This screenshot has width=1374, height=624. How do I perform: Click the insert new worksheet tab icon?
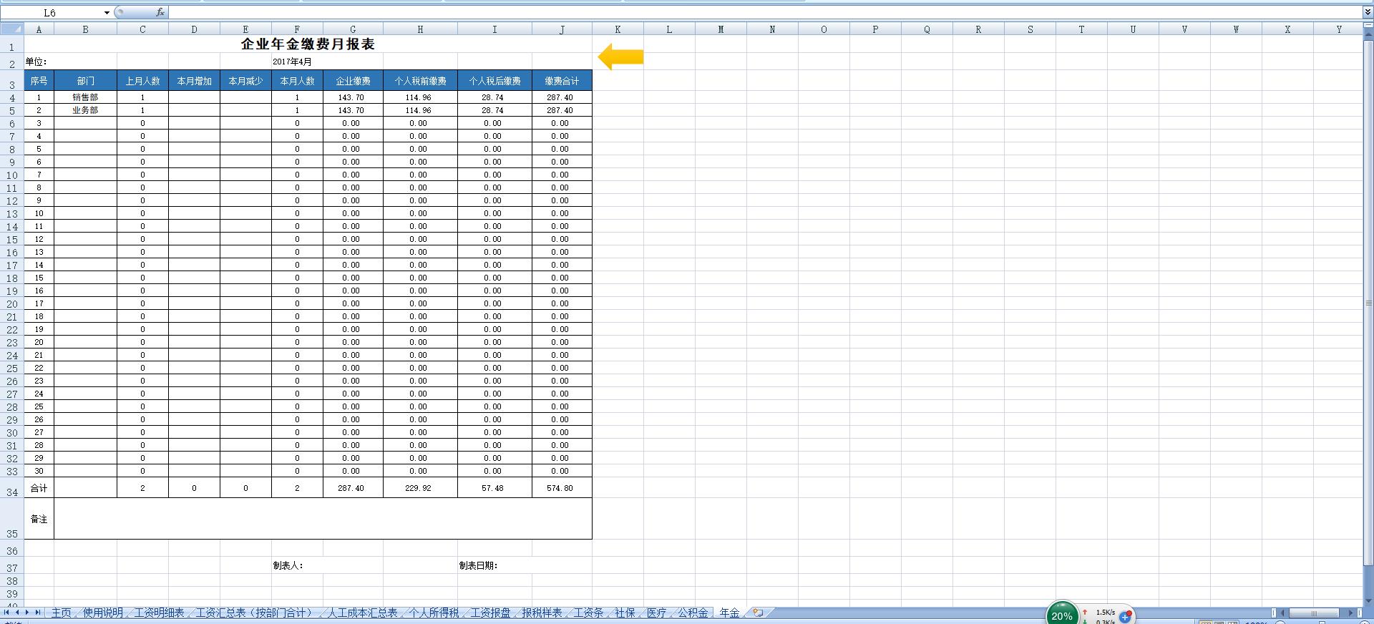tap(757, 613)
